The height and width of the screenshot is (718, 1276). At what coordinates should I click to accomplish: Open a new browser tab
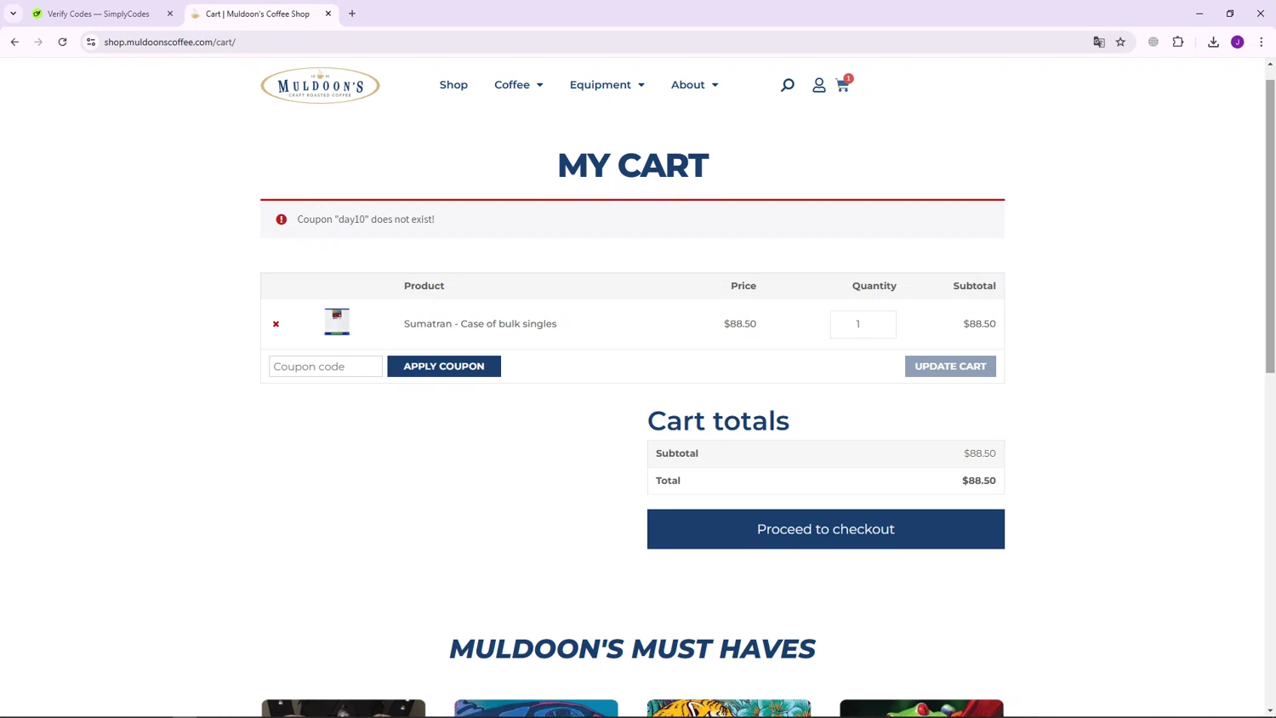pyautogui.click(x=352, y=14)
